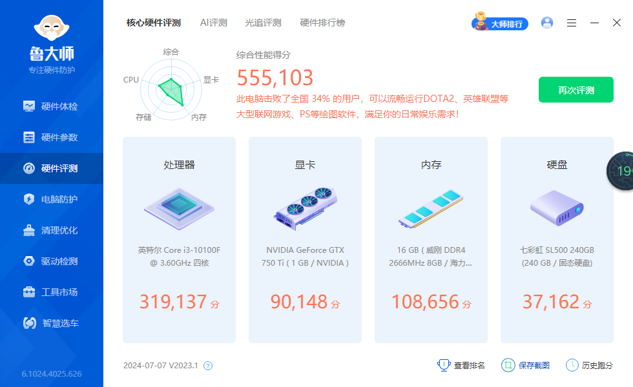
Task: Click the 处理器 card title
Action: pos(180,165)
